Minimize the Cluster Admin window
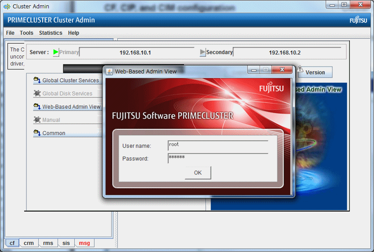Viewport: 374px width, 252px height. (332, 4)
